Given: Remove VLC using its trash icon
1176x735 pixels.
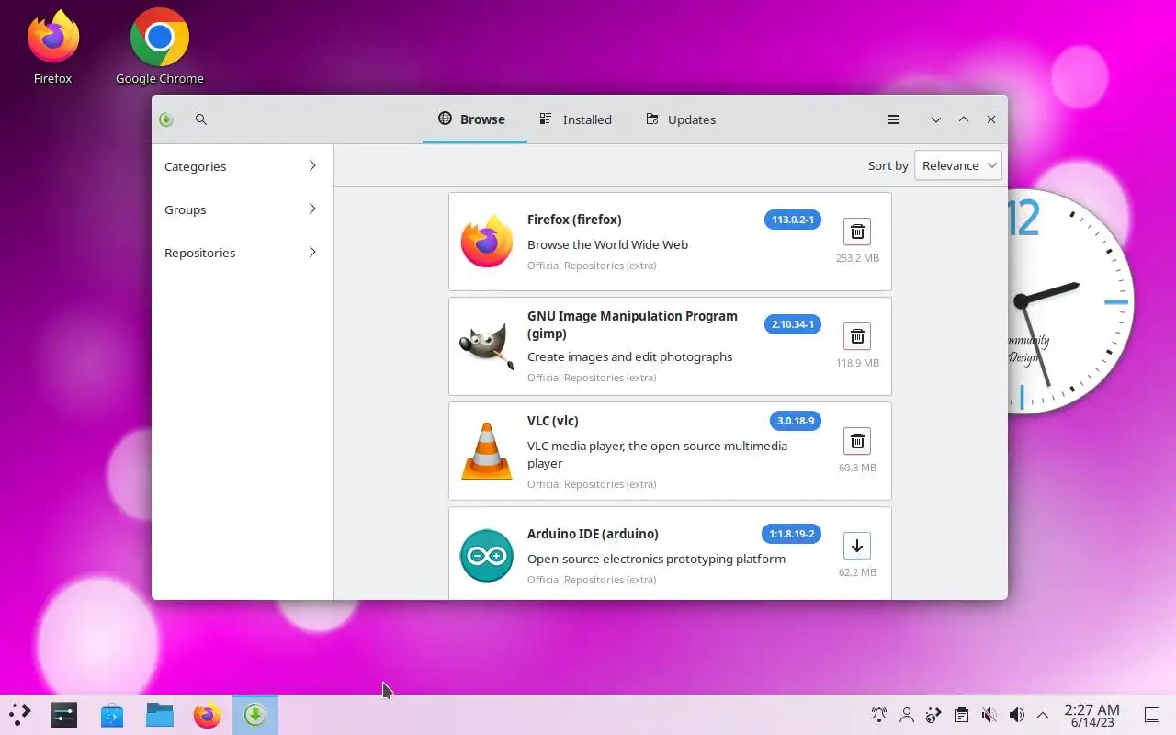Looking at the screenshot, I should [856, 441].
